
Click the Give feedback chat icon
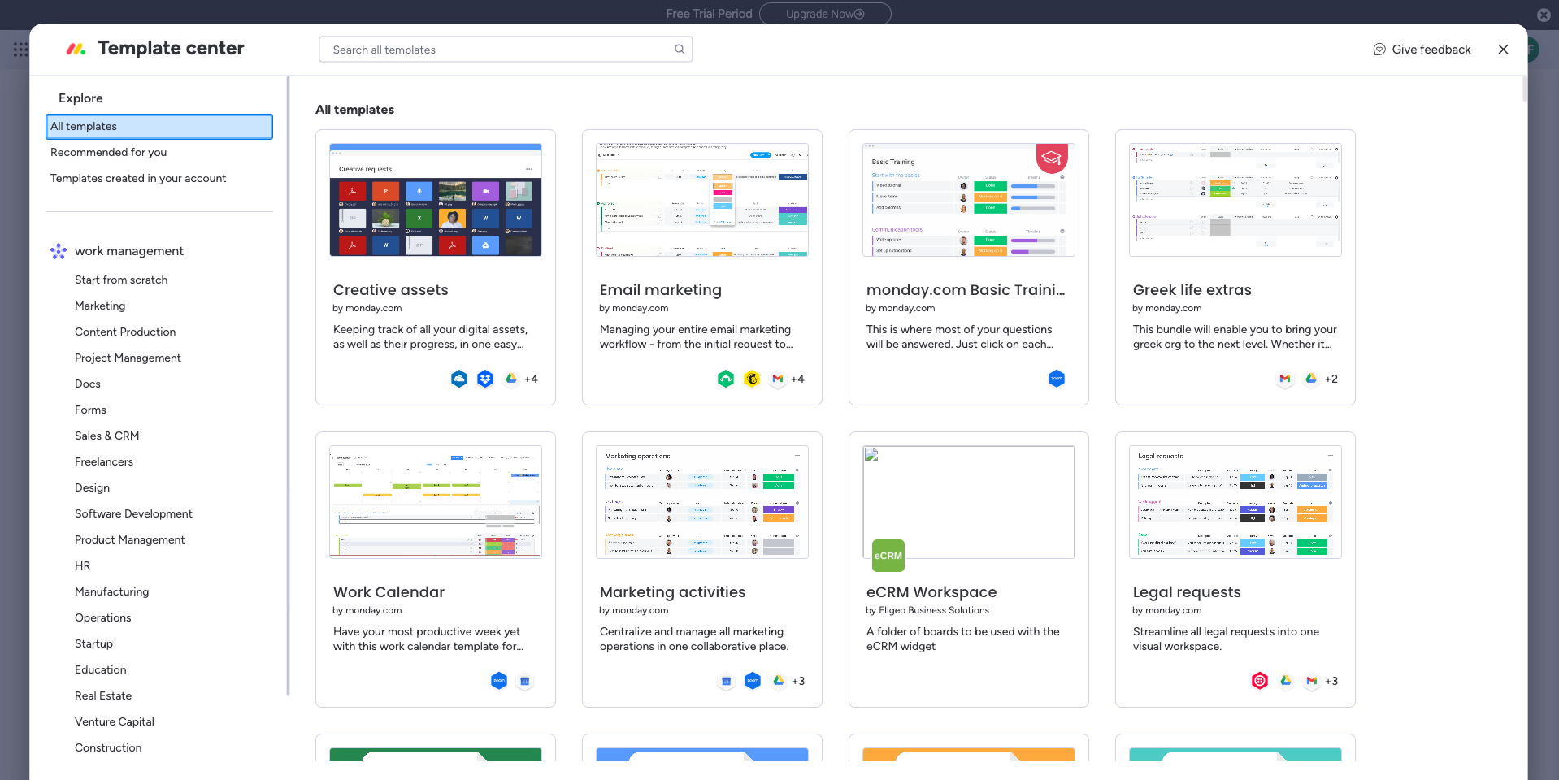pyautogui.click(x=1379, y=50)
